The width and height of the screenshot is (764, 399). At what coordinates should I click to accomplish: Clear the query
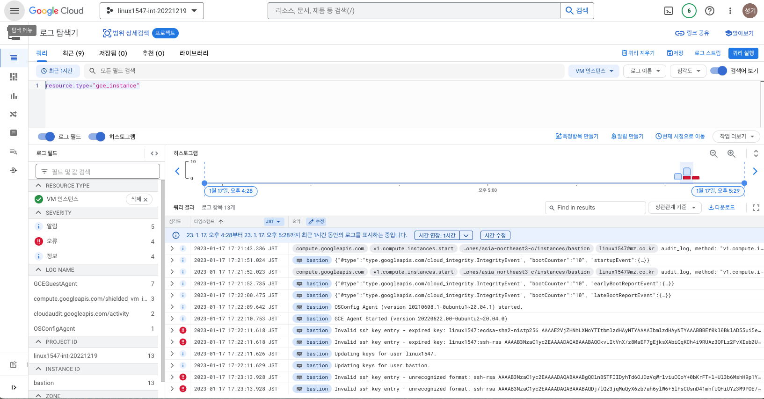point(638,53)
